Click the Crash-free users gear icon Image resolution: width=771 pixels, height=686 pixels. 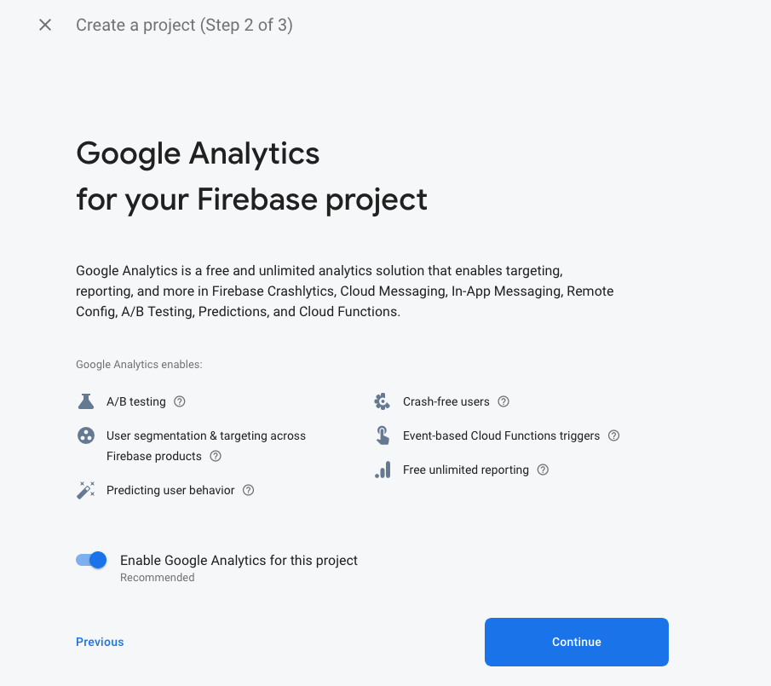383,401
